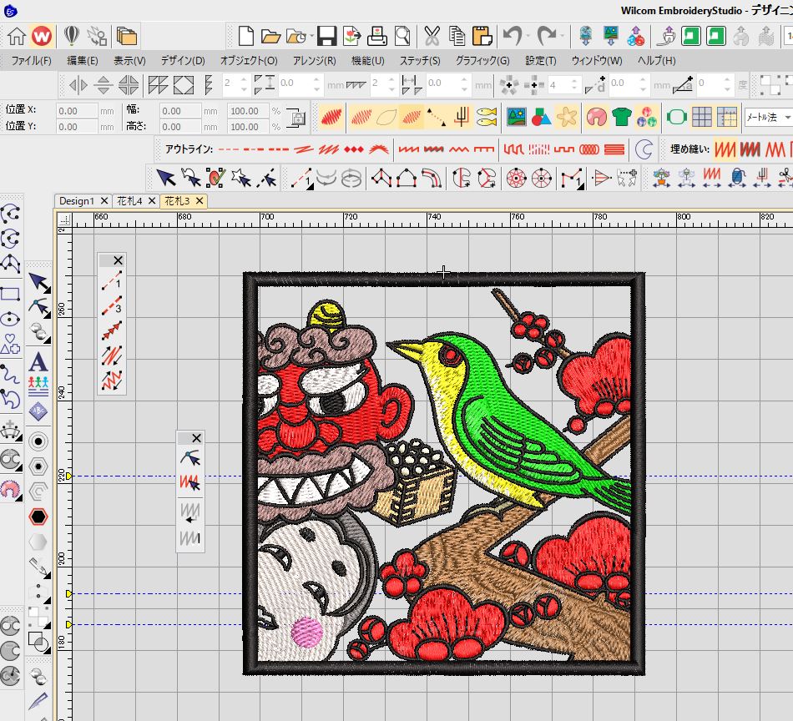Click the 位置 X value field

[76, 111]
